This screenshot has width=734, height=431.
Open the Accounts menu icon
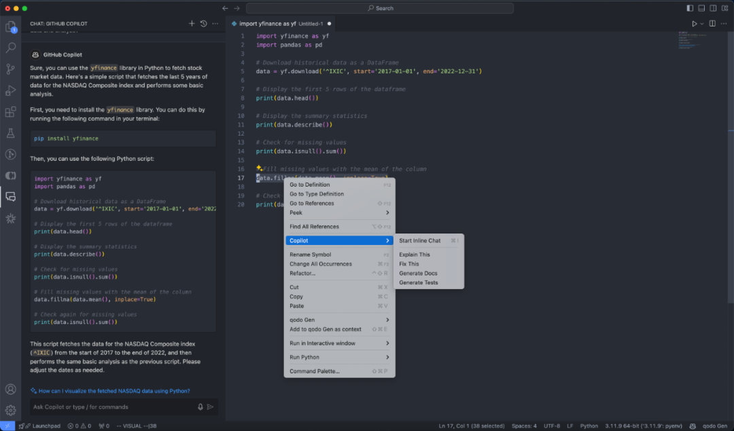pyautogui.click(x=10, y=389)
